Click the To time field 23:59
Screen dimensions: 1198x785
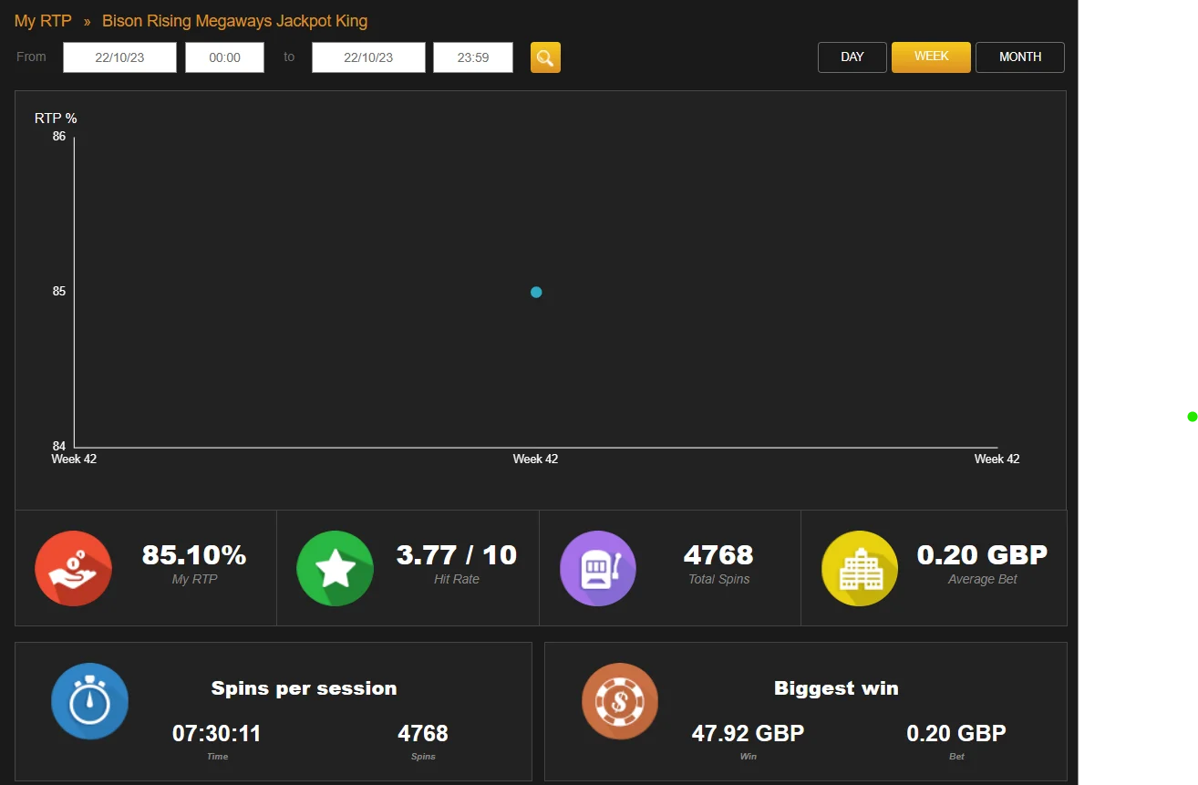pos(473,57)
